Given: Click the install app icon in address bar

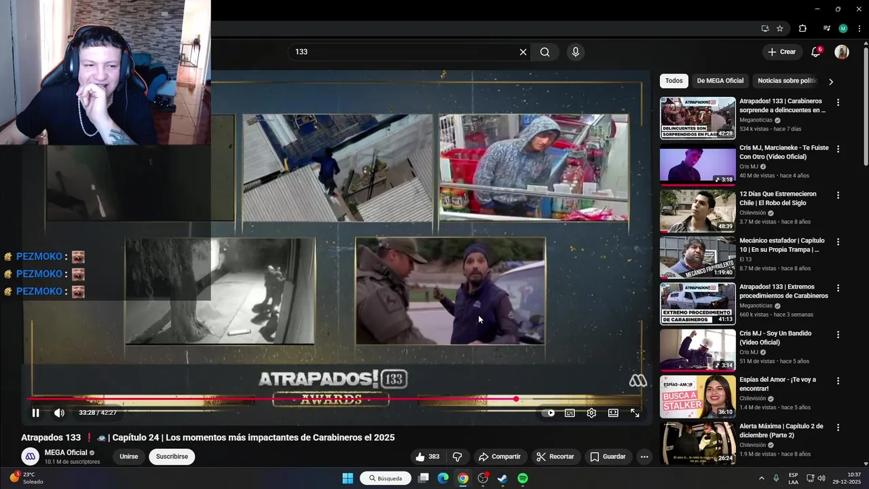Looking at the screenshot, I should click(765, 29).
